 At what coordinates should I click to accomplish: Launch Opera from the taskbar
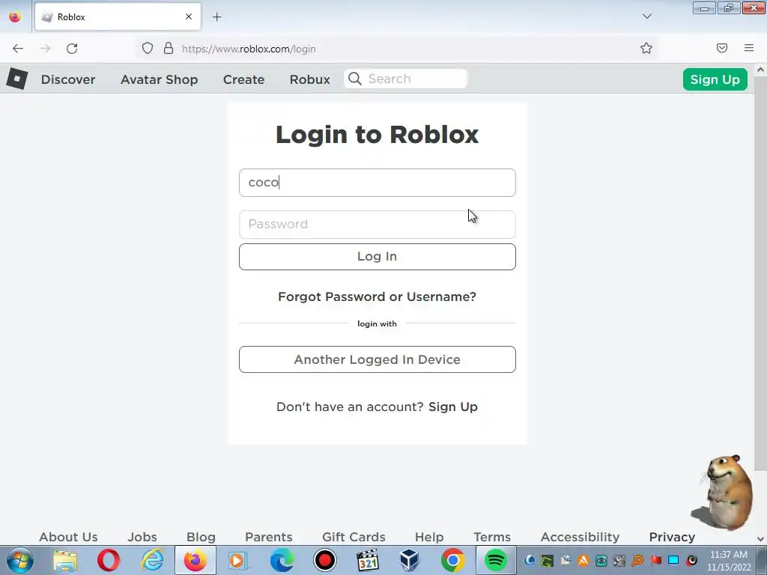click(x=108, y=560)
